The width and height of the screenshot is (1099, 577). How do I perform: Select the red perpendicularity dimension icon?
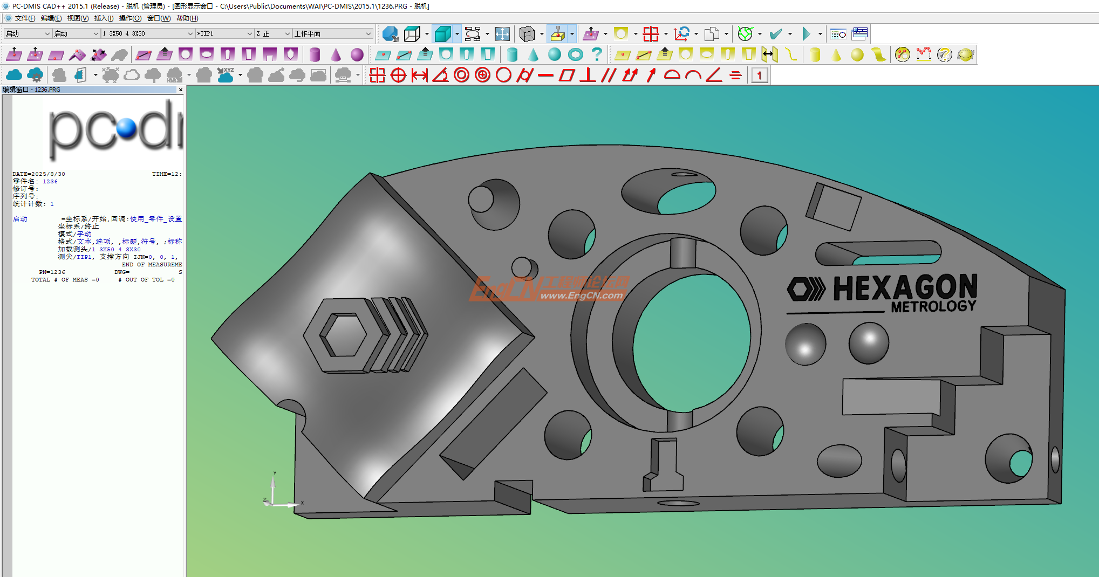588,75
